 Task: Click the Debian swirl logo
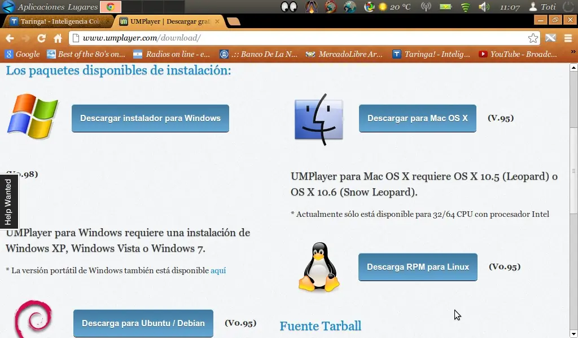33,318
